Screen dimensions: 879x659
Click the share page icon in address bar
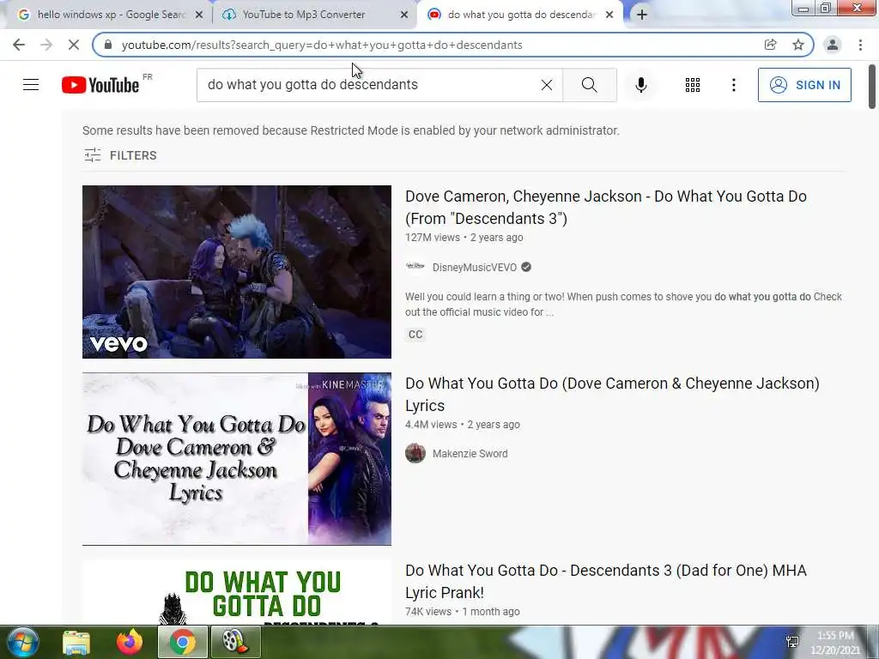[x=771, y=45]
